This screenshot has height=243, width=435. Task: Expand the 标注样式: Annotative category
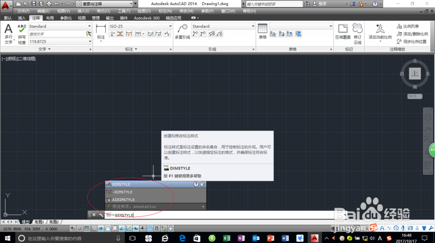156,207
